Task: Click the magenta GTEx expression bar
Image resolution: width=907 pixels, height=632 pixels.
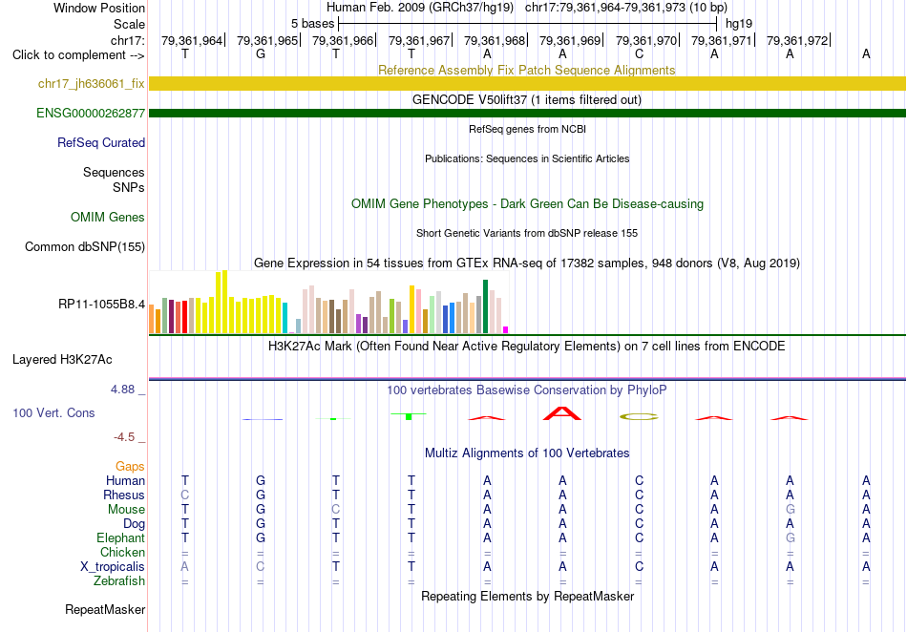Action: (x=506, y=330)
